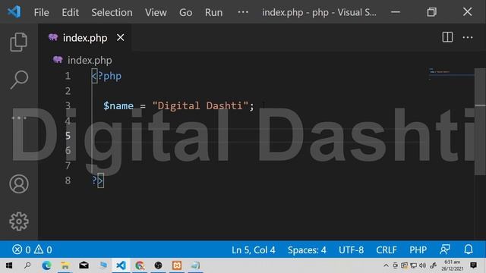Open XAMPP control panel from the taskbar

pos(177,265)
